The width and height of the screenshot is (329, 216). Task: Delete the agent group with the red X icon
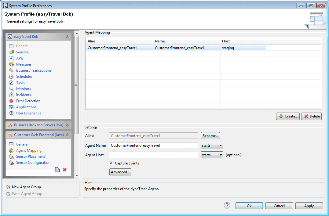65,170
